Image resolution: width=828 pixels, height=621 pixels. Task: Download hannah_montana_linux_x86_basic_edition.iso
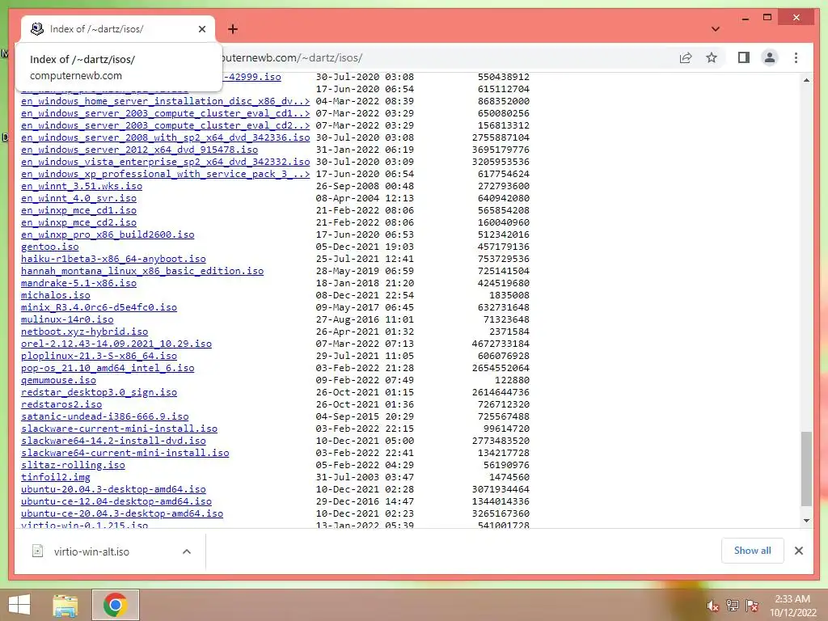pyautogui.click(x=142, y=271)
